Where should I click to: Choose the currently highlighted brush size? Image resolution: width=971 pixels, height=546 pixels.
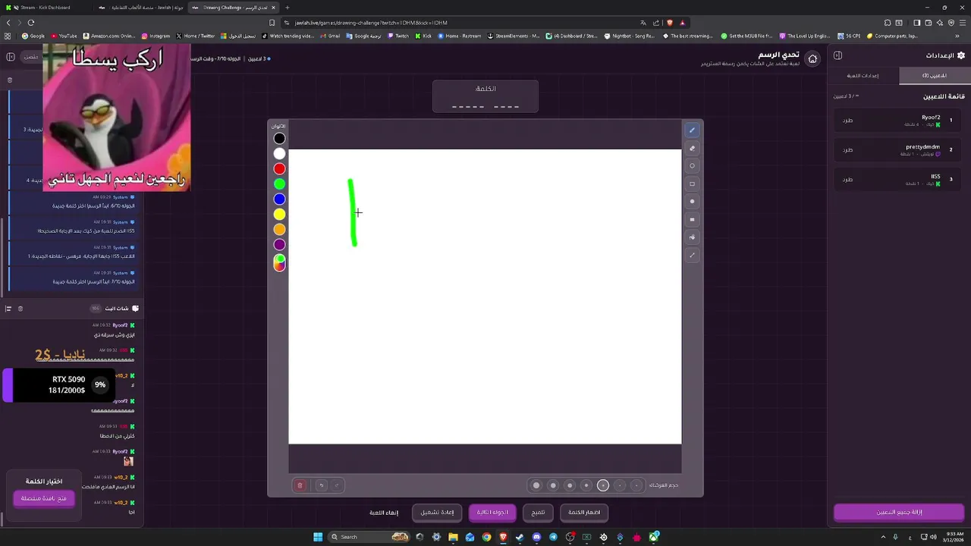pyautogui.click(x=603, y=485)
